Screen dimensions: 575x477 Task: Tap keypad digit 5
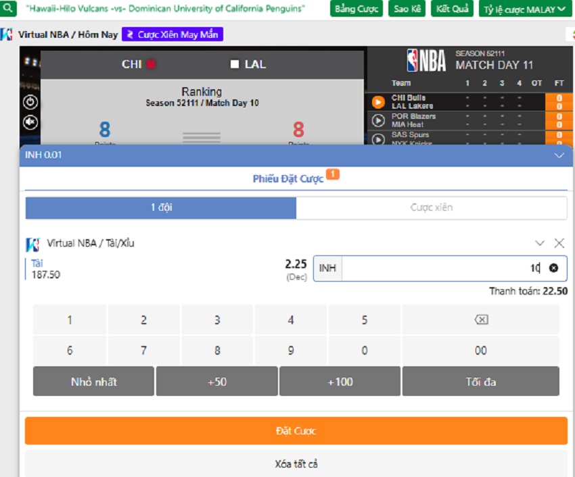pyautogui.click(x=365, y=320)
